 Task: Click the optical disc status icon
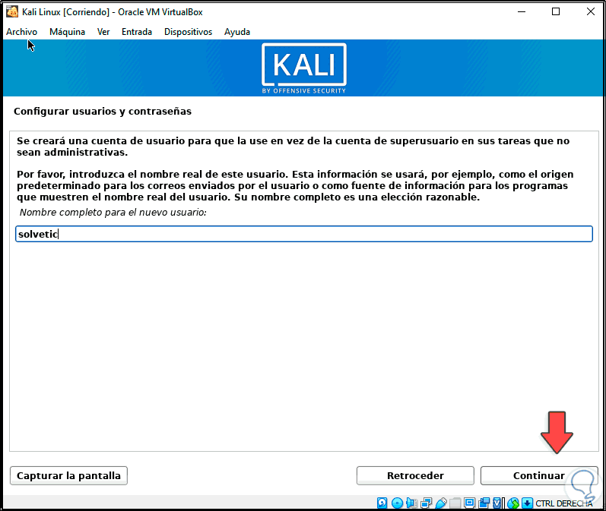pos(397,503)
